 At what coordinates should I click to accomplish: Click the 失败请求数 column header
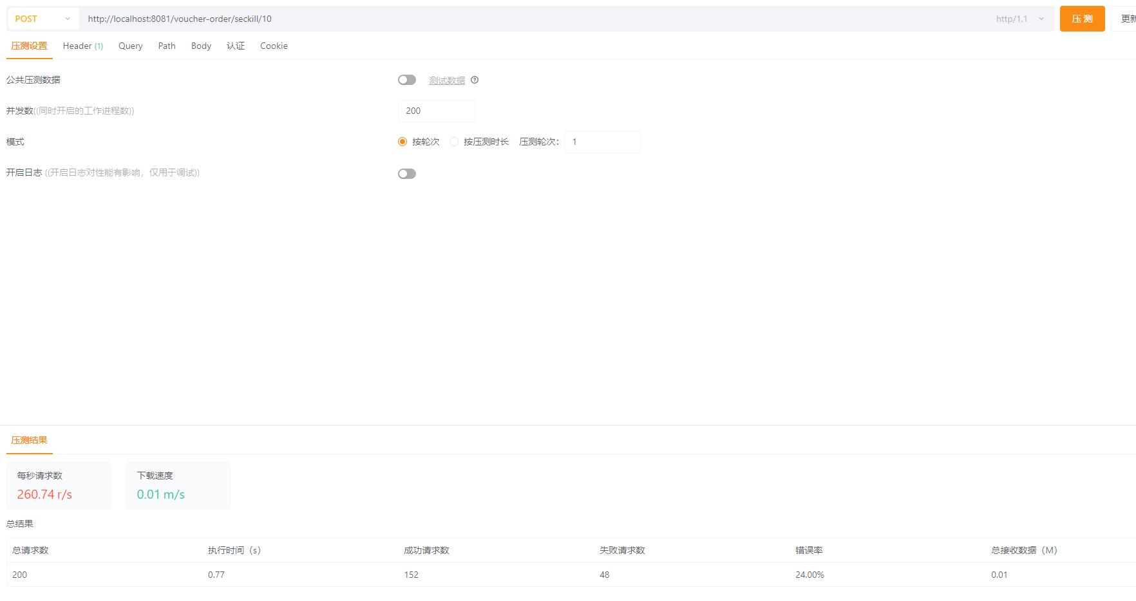[x=622, y=550]
